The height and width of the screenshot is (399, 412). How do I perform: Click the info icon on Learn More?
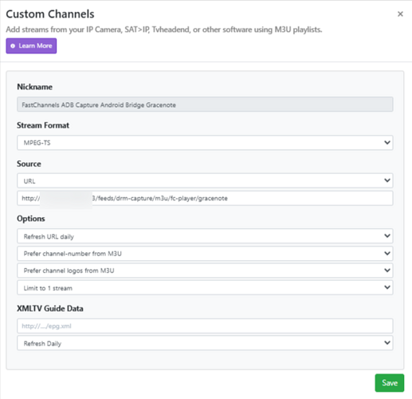(13, 45)
